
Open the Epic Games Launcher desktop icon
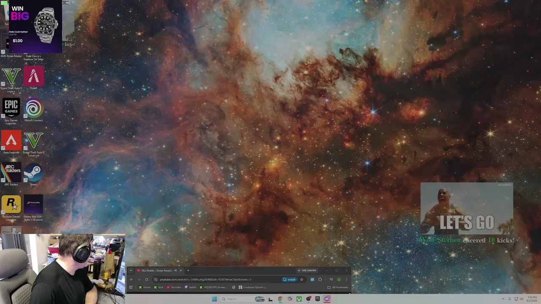pos(11,111)
